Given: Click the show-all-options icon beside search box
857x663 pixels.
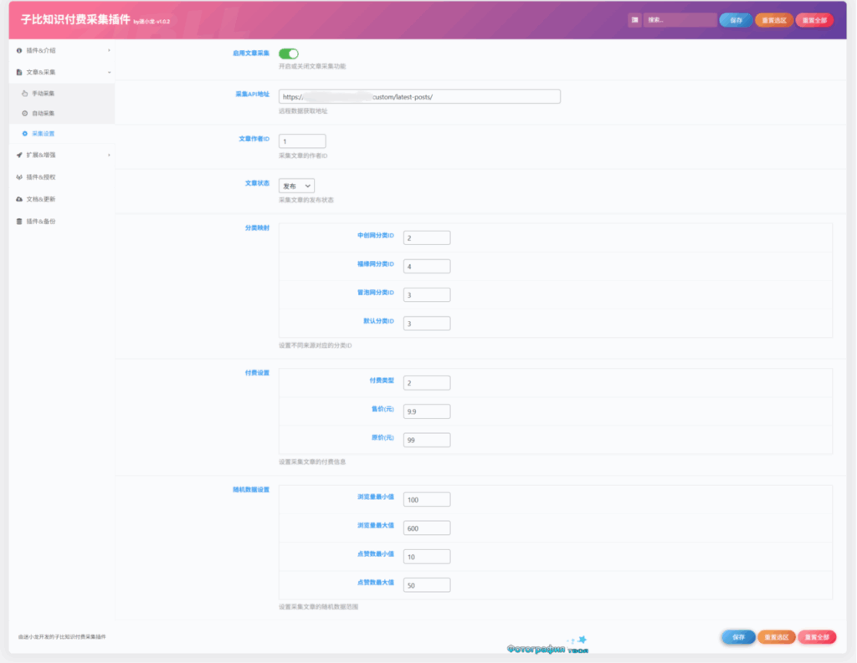Looking at the screenshot, I should [634, 20].
